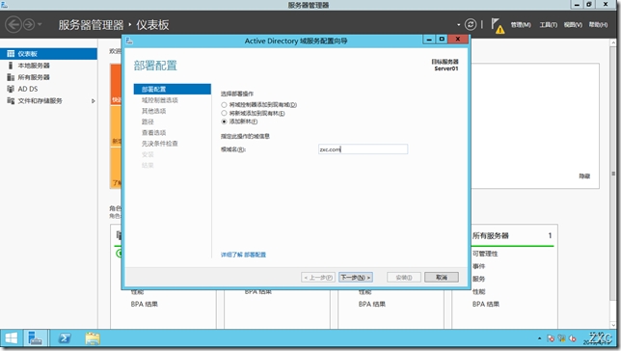Click the 仪表板 dashboard grid icon
621x351 pixels.
(11, 54)
